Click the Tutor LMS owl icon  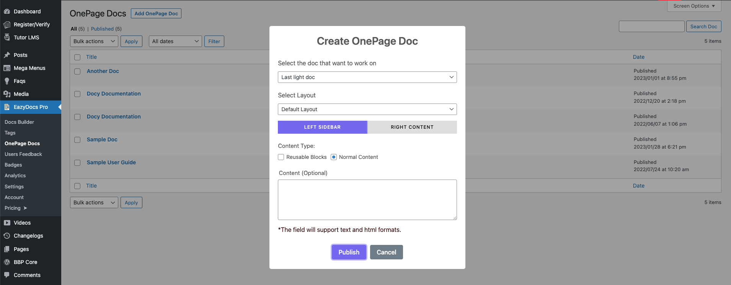pyautogui.click(x=7, y=37)
